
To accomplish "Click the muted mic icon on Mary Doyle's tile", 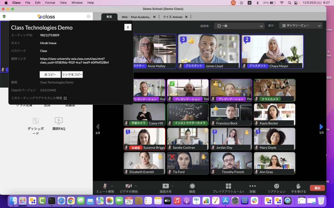I will (257, 148).
